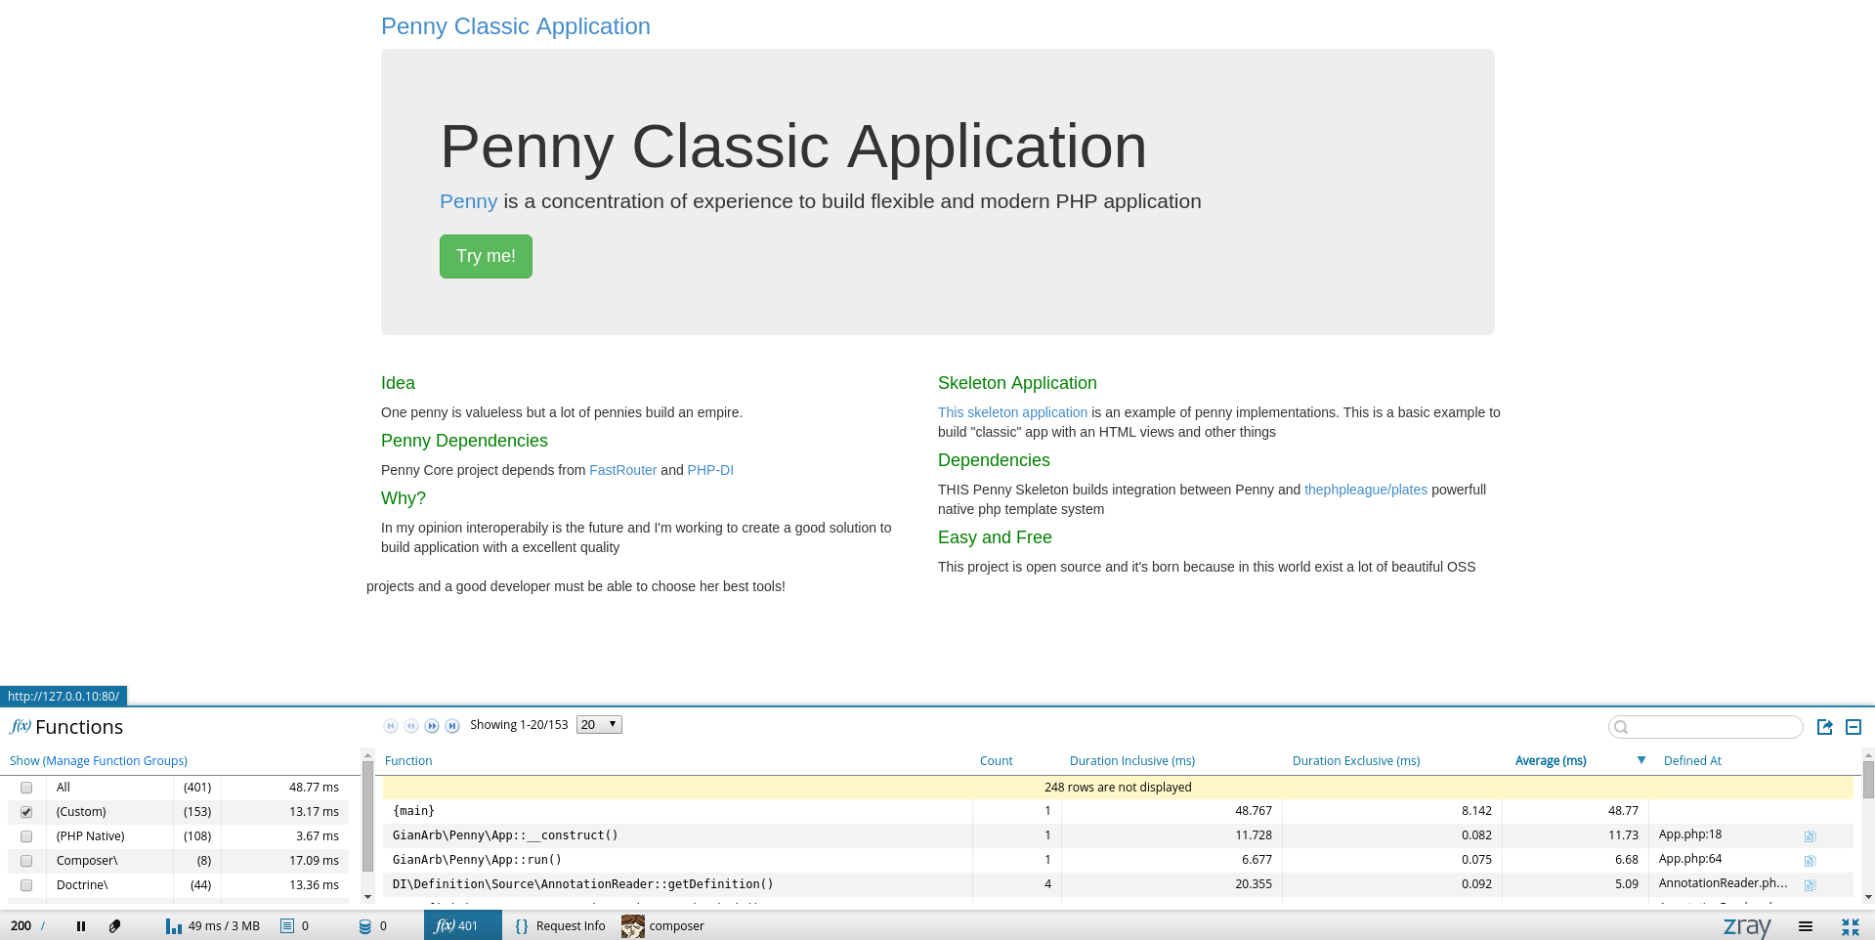Image resolution: width=1875 pixels, height=940 pixels.
Task: Open the thephpleague/plates link
Action: pos(1366,490)
